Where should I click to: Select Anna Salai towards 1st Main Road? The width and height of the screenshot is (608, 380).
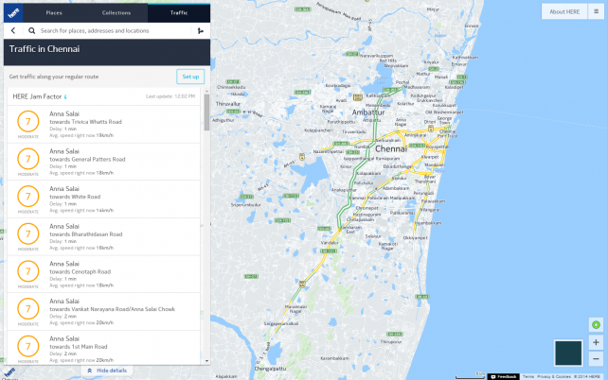point(103,348)
